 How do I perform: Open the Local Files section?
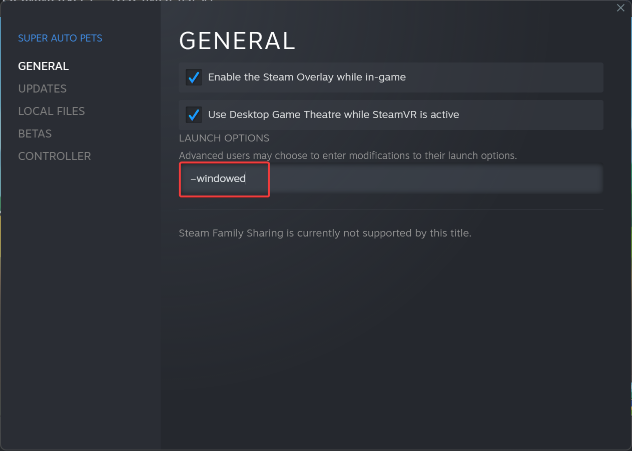(x=52, y=111)
